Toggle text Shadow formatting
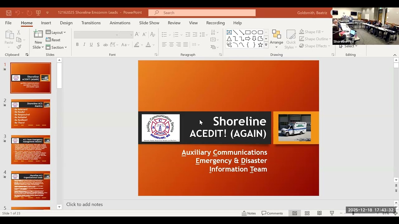The image size is (399, 224). coord(98,44)
